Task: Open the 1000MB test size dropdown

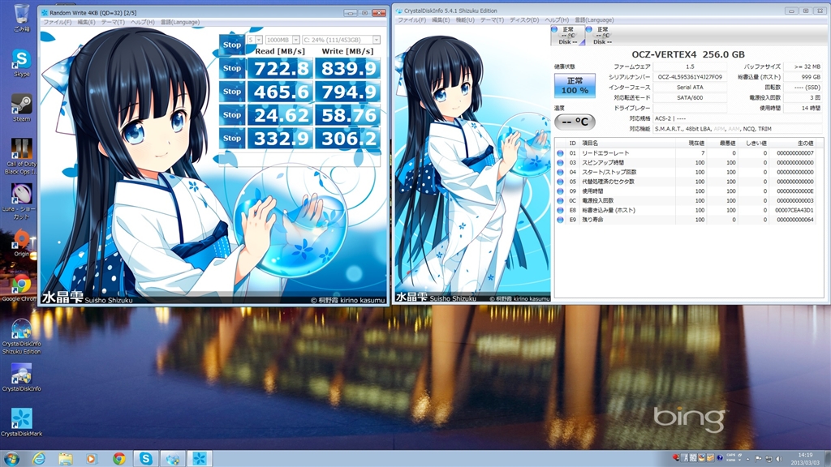Action: click(282, 41)
